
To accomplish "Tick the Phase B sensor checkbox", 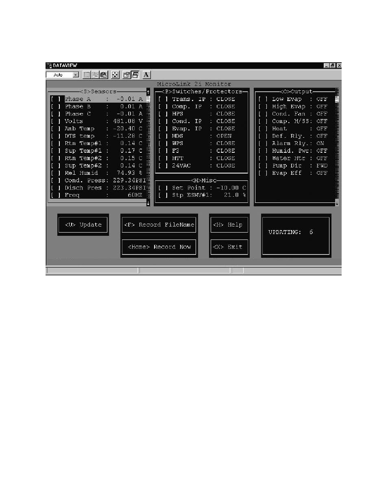I will pyautogui.click(x=56, y=106).
